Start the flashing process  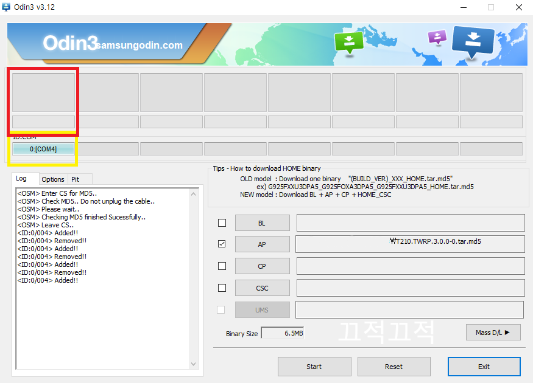[x=314, y=367]
